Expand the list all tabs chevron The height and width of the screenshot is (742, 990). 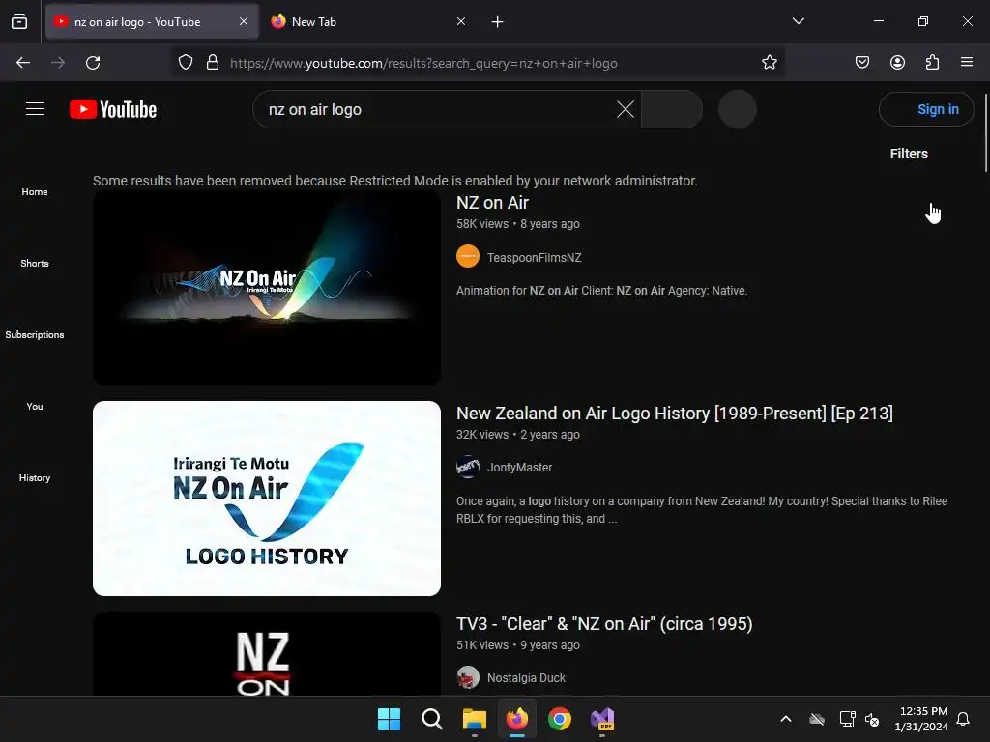(798, 21)
